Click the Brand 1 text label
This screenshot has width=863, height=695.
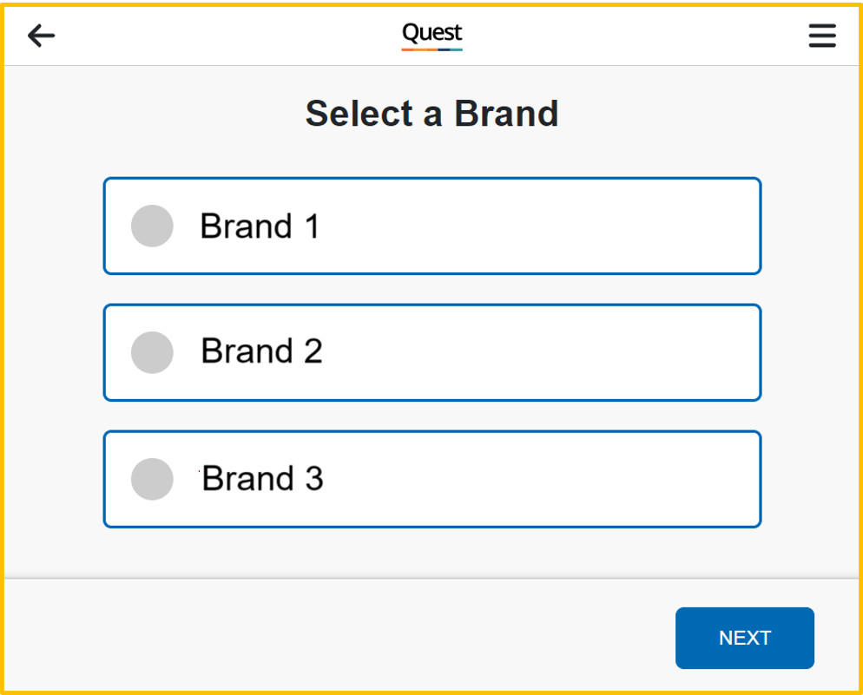pyautogui.click(x=260, y=226)
